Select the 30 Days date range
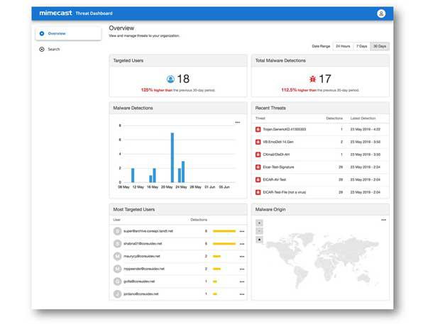Image resolution: width=433 pixels, height=324 pixels. (380, 46)
